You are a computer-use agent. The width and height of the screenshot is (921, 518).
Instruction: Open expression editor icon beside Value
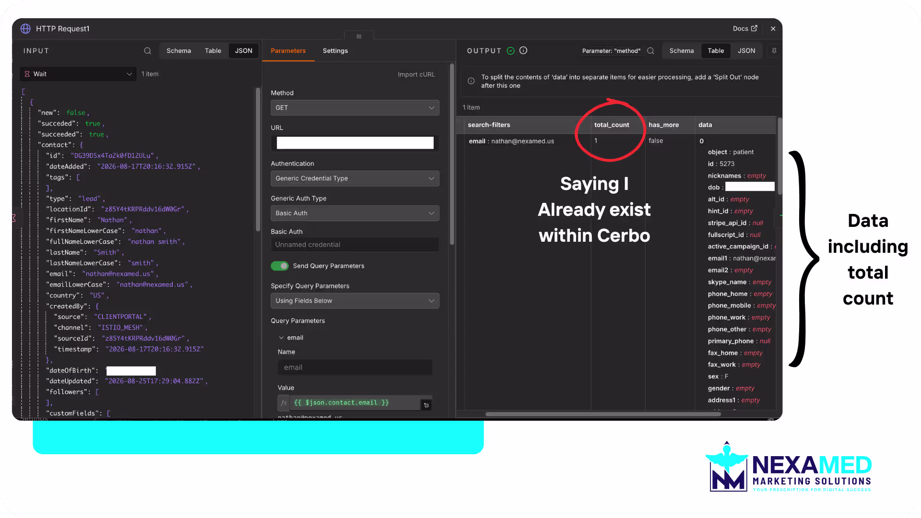point(426,405)
